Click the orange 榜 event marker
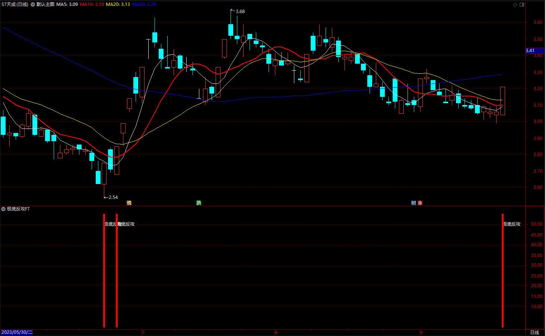Viewport: 545px width, 336px height. pos(129,203)
